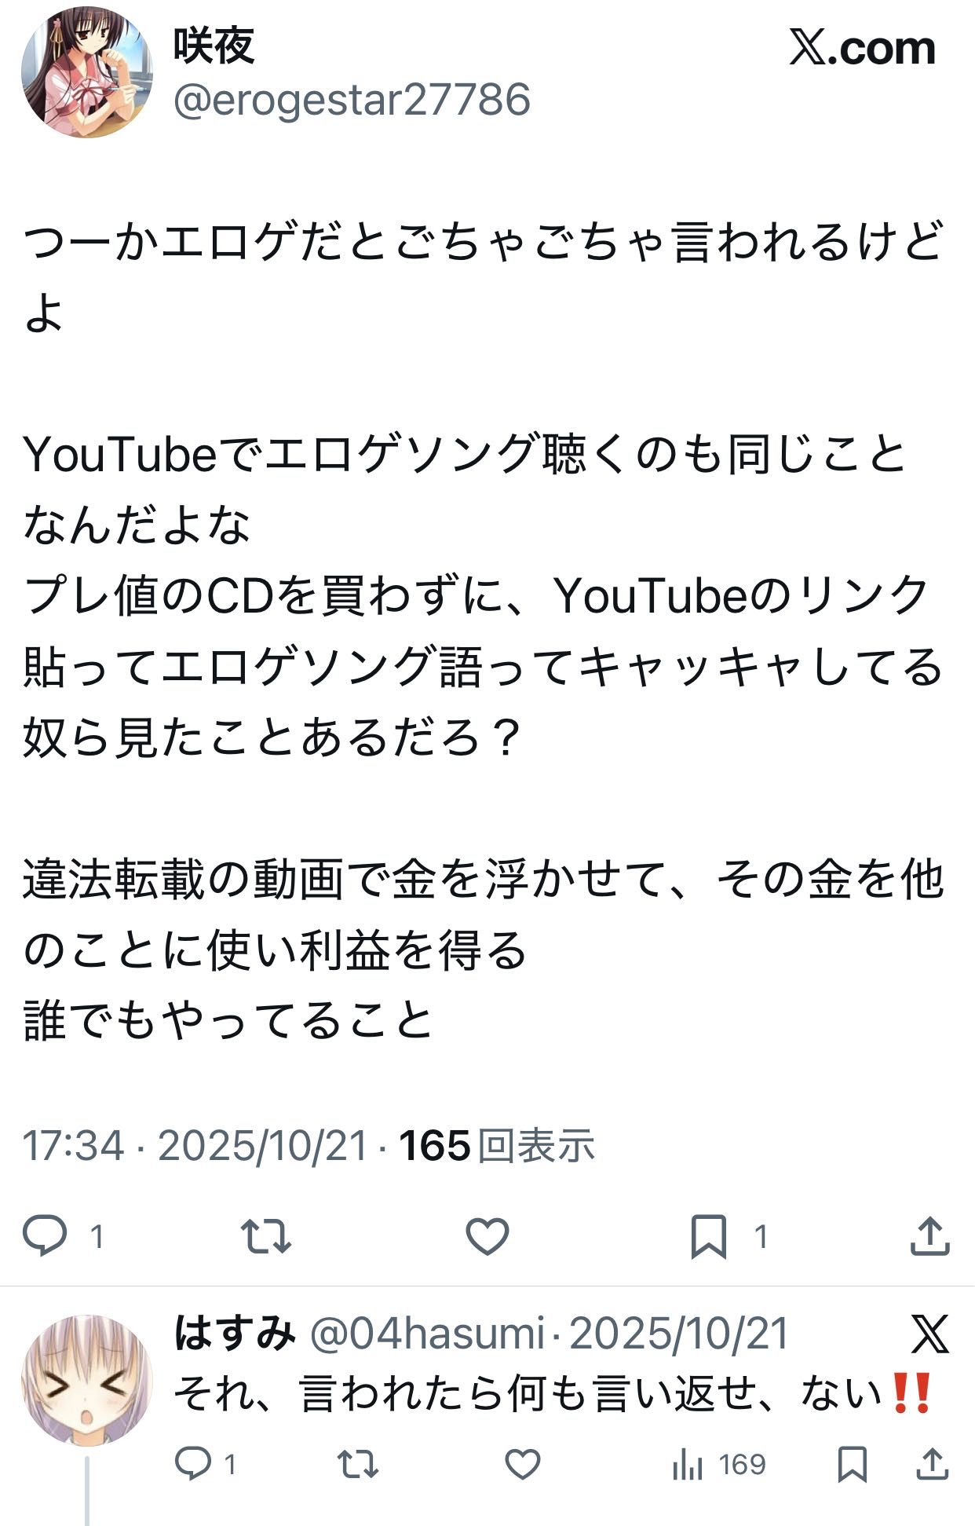Open the @erogestar27786 handle

coord(352,100)
